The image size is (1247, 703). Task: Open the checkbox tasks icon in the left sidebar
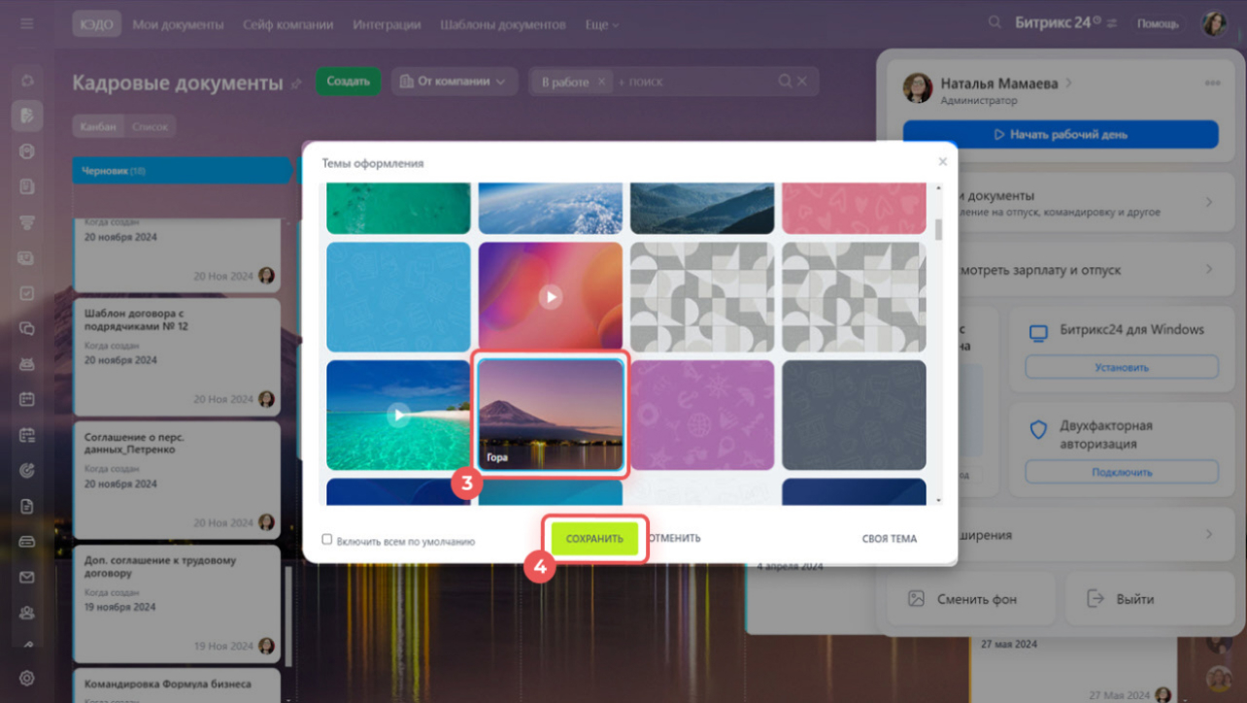(x=27, y=293)
